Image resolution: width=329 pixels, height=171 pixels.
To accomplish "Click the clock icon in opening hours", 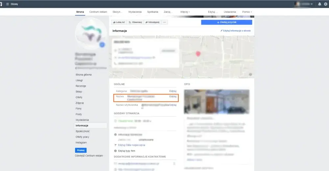I will click(115, 121).
